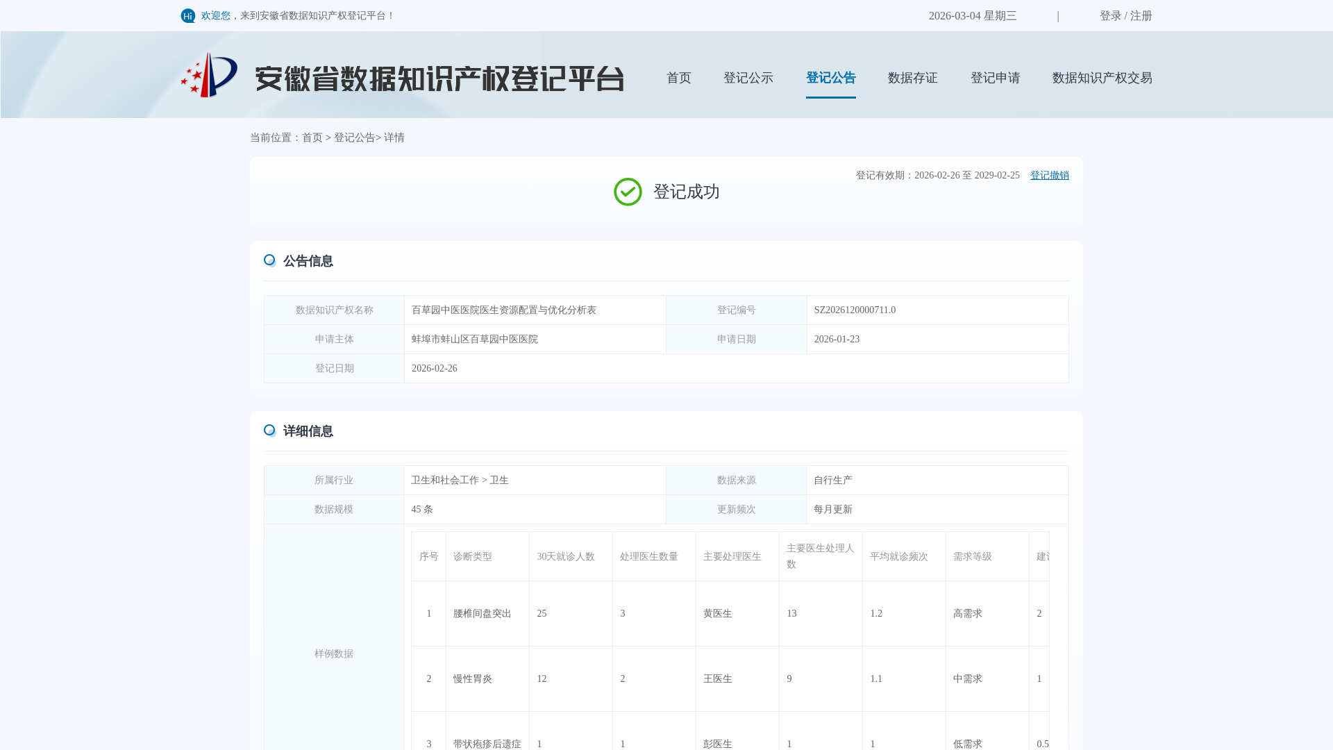Click the green success checkmark icon

628,192
